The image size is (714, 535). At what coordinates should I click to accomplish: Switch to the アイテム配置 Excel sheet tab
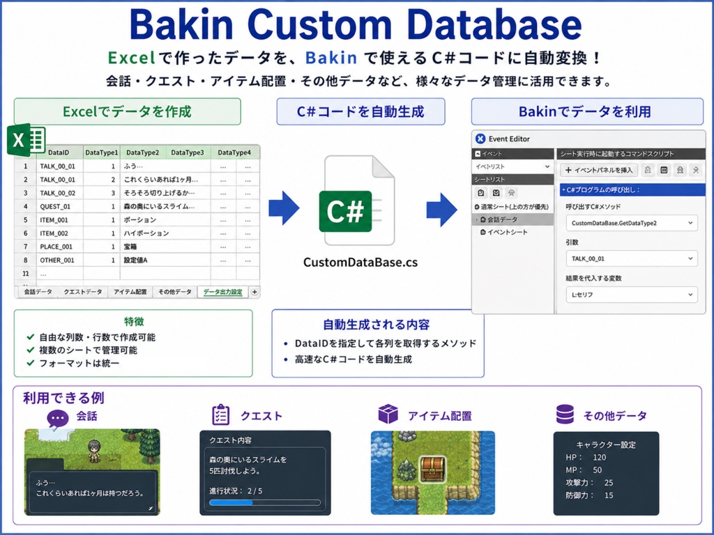pyautogui.click(x=130, y=292)
